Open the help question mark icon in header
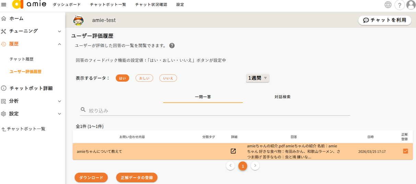 click(x=399, y=5)
